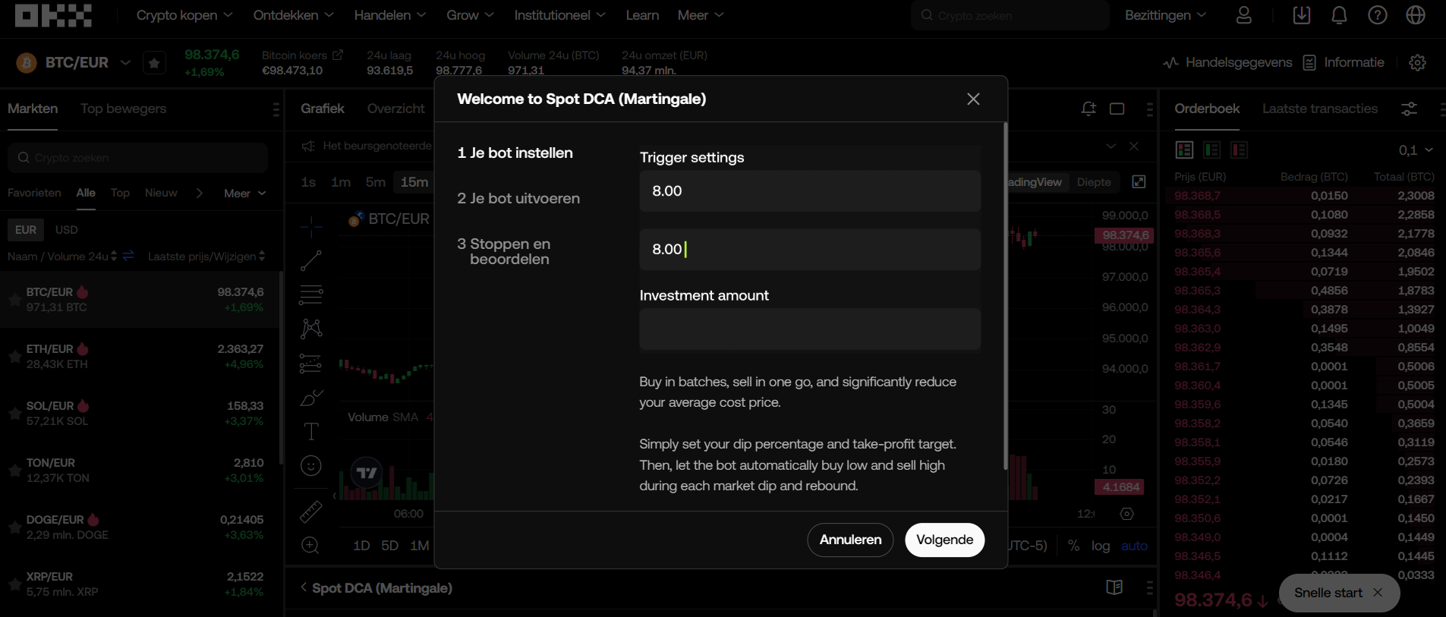This screenshot has width=1446, height=617.
Task: Select the brush drawing tool
Action: [311, 398]
